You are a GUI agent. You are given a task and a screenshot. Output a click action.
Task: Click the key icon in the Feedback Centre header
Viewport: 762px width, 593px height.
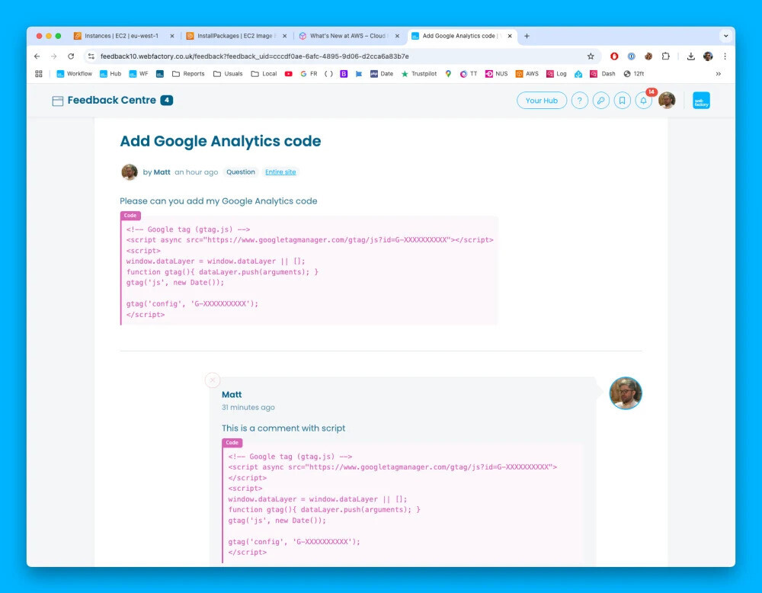pos(601,100)
